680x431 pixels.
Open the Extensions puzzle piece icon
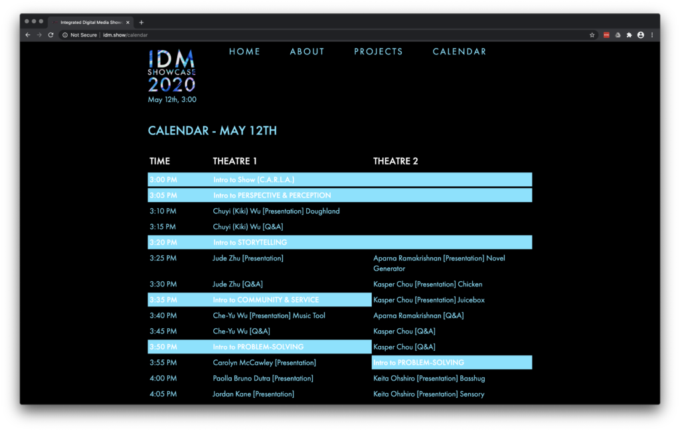[x=629, y=35]
